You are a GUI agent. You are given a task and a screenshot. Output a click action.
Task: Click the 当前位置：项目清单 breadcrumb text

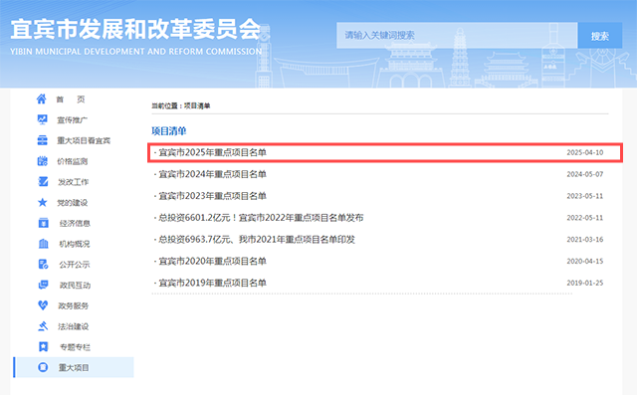pos(181,105)
